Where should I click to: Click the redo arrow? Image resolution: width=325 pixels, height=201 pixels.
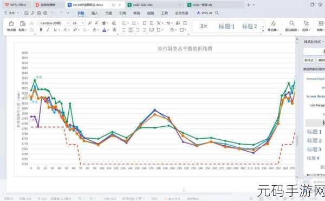pos(61,13)
